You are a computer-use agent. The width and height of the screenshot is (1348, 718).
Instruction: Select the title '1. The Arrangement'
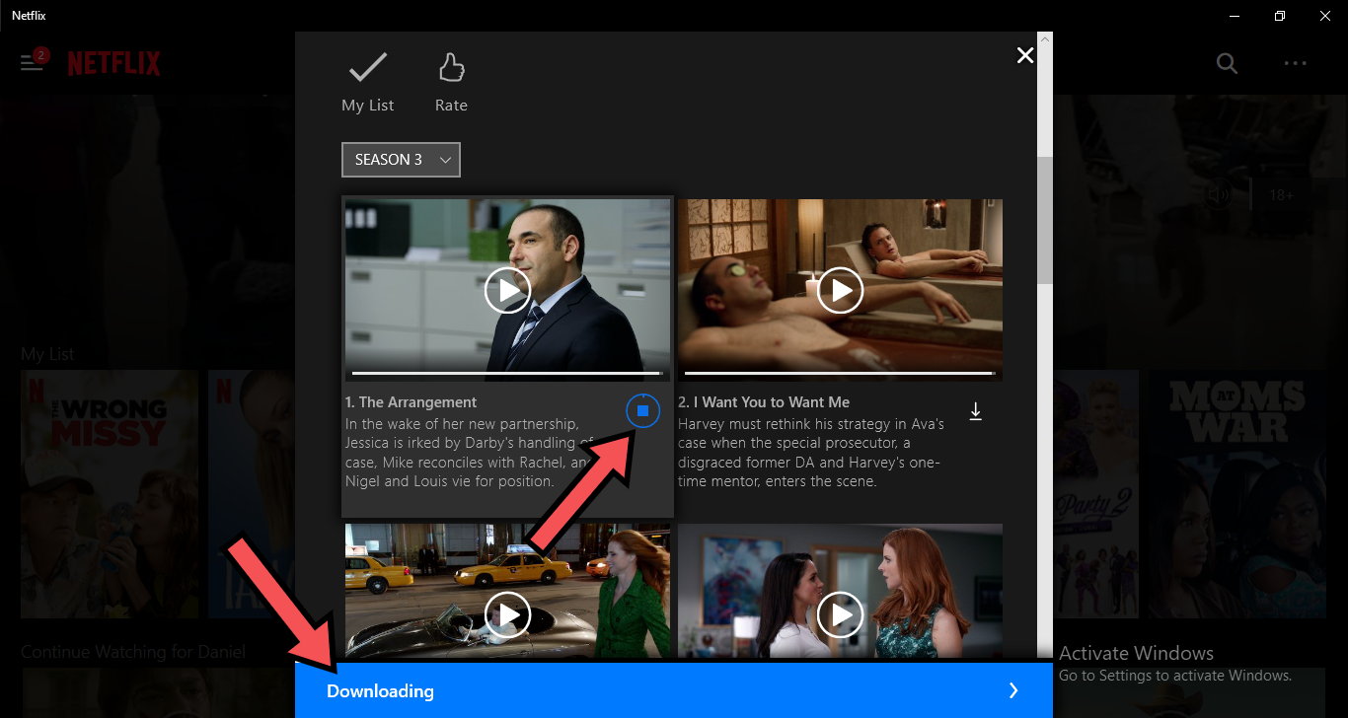[x=411, y=402]
